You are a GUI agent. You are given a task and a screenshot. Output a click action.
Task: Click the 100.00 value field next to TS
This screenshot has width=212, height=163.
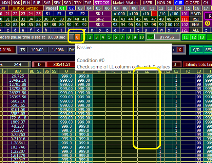point(37,50)
